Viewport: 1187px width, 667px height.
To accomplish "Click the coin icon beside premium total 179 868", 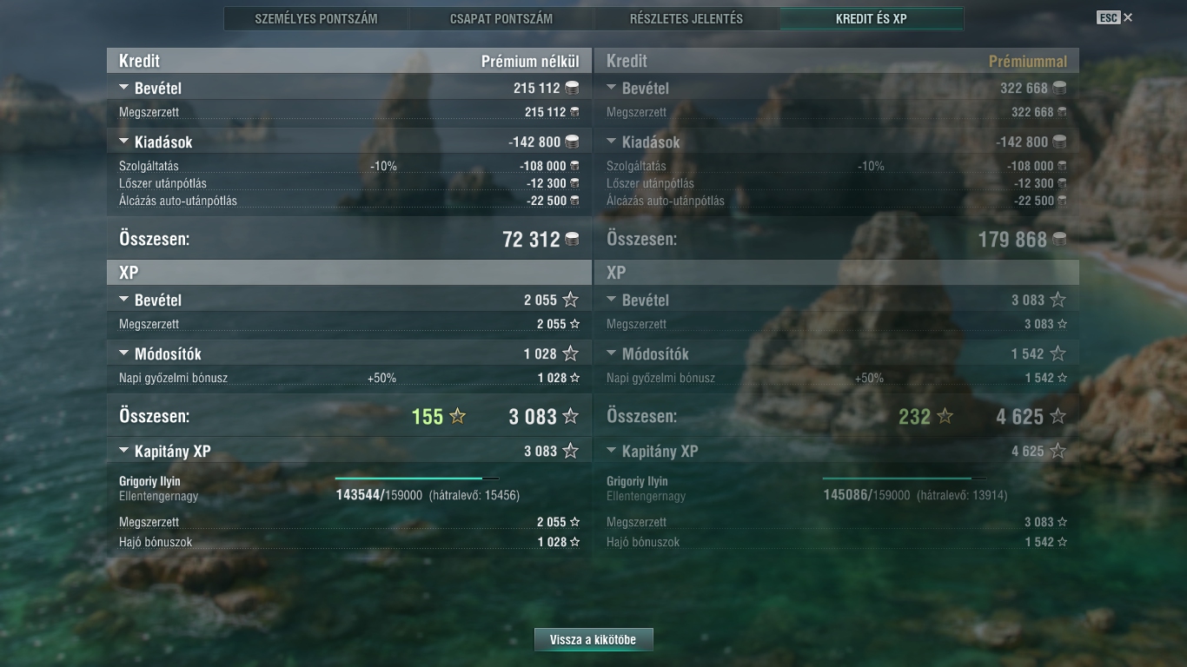I will [1059, 239].
